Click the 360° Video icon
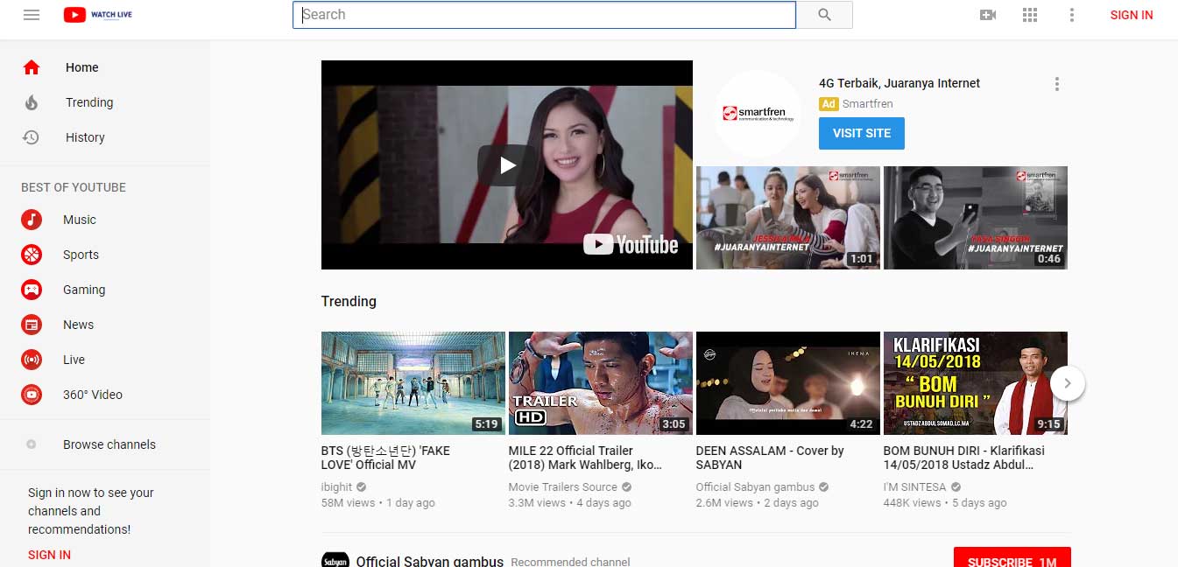 [x=32, y=395]
